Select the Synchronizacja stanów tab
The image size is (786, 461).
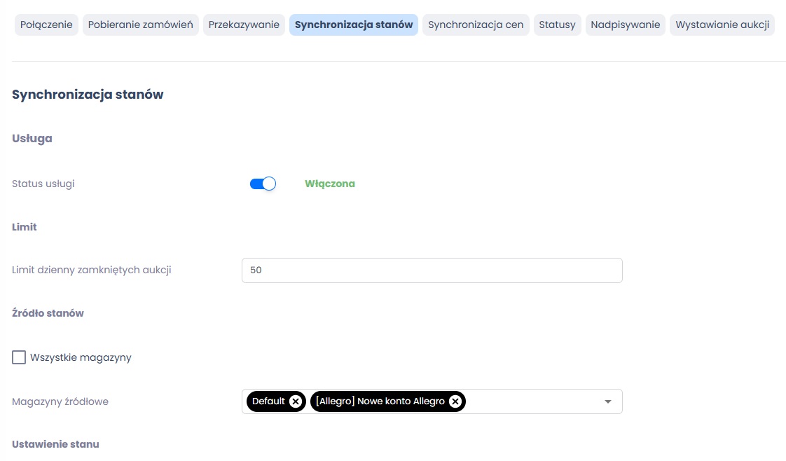point(353,25)
